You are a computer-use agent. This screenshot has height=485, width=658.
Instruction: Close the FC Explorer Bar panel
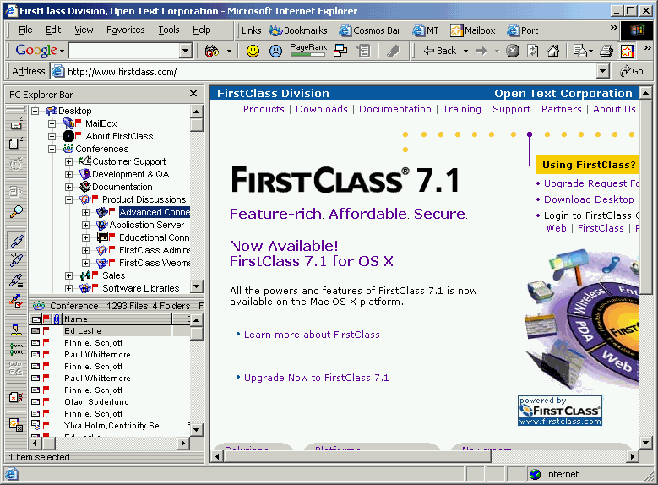point(193,94)
